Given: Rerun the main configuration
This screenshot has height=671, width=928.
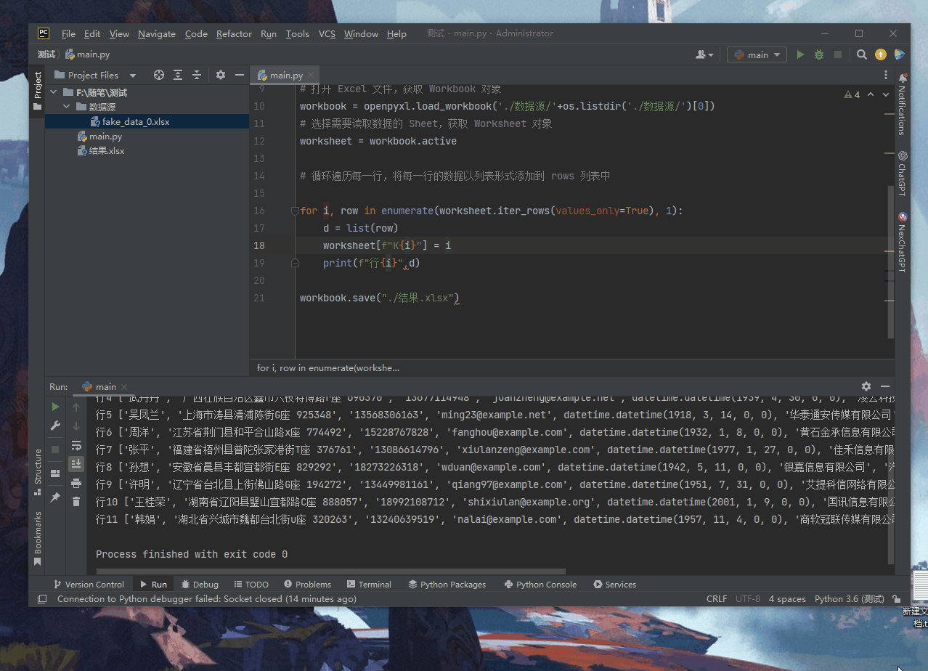Looking at the screenshot, I should pyautogui.click(x=55, y=407).
